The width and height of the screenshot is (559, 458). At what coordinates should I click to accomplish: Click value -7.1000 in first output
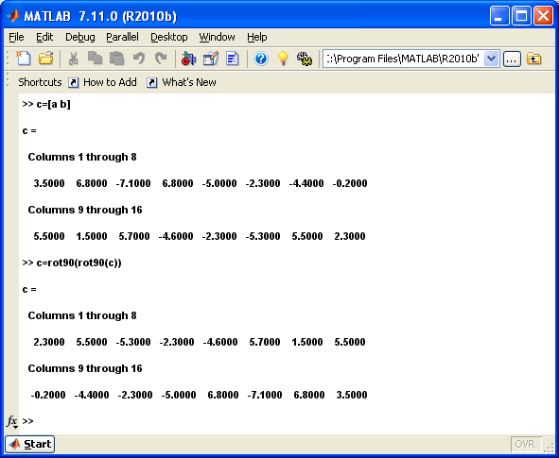133,183
